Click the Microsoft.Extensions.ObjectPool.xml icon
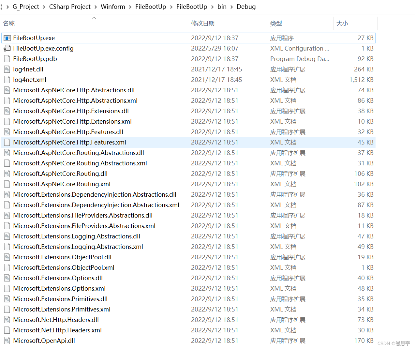This screenshot has width=415, height=349. tap(7, 268)
